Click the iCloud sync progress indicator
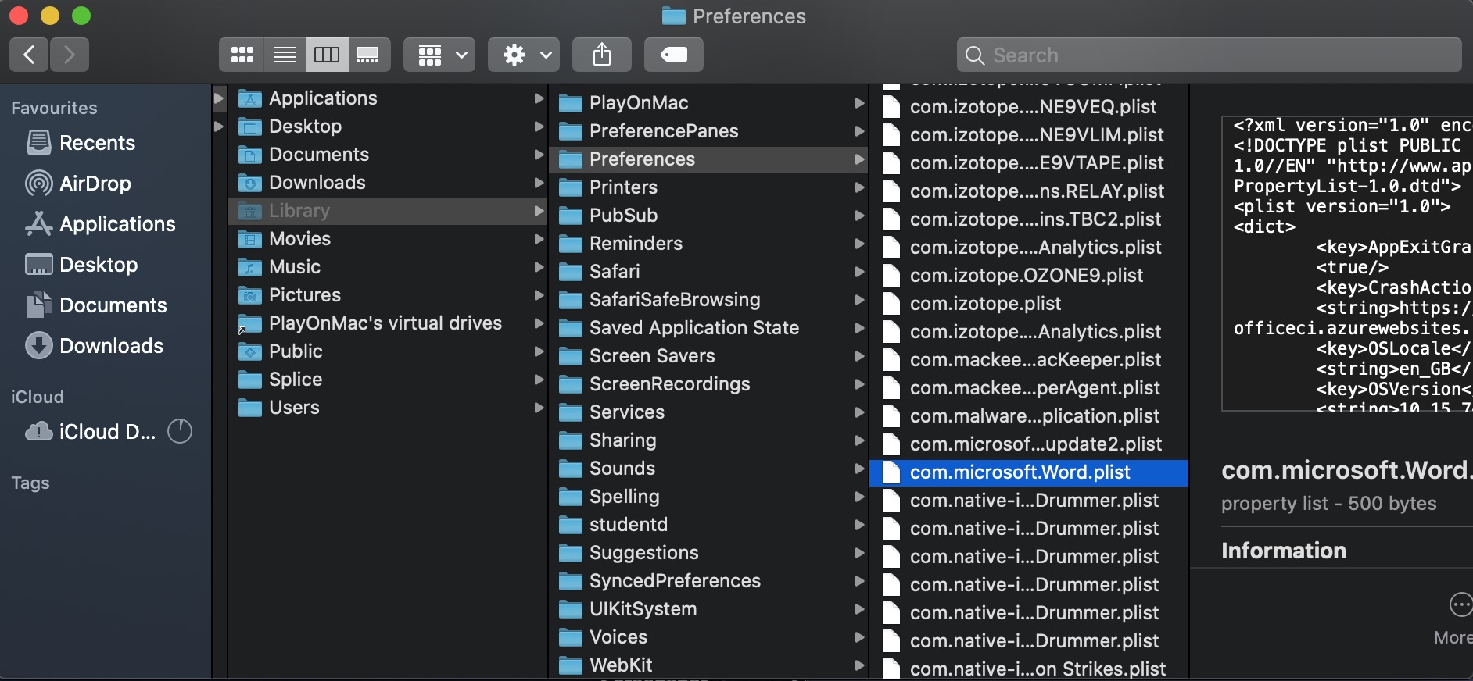This screenshot has height=681, width=1473. point(180,431)
